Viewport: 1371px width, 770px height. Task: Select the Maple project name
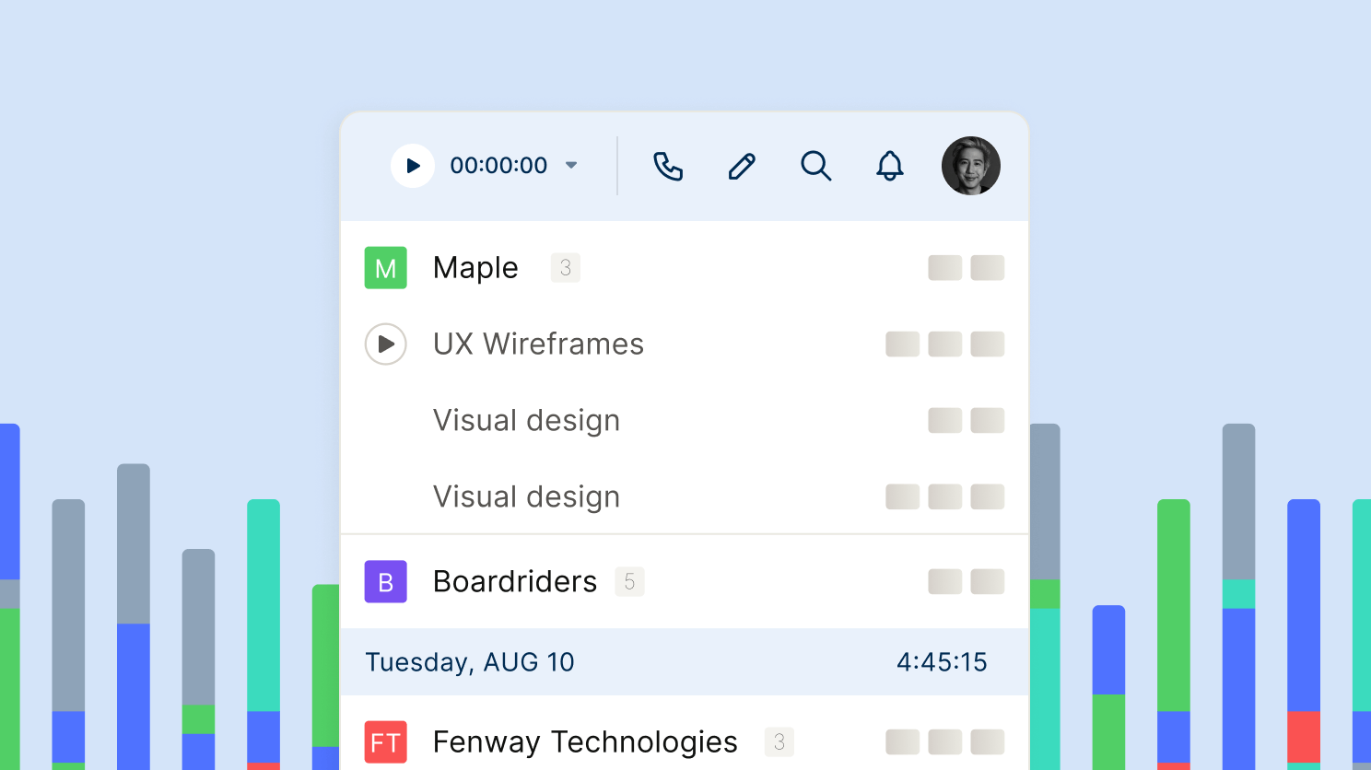(x=475, y=268)
